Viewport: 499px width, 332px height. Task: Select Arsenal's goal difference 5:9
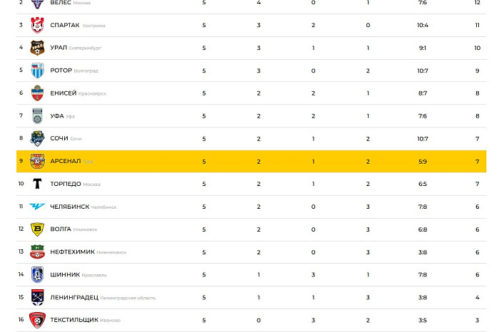click(x=423, y=162)
